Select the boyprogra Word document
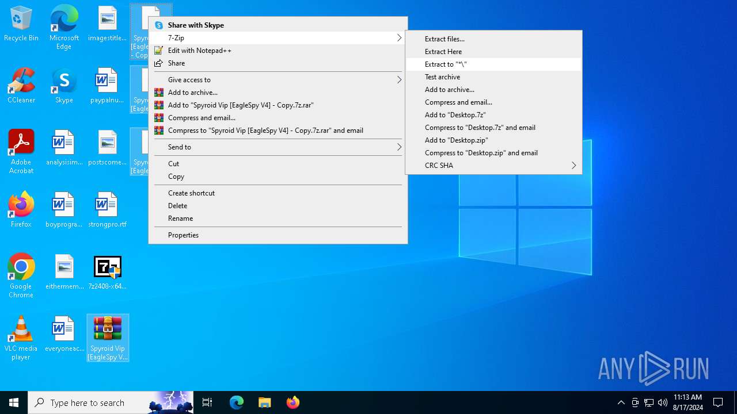This screenshot has height=414, width=737. 64,210
